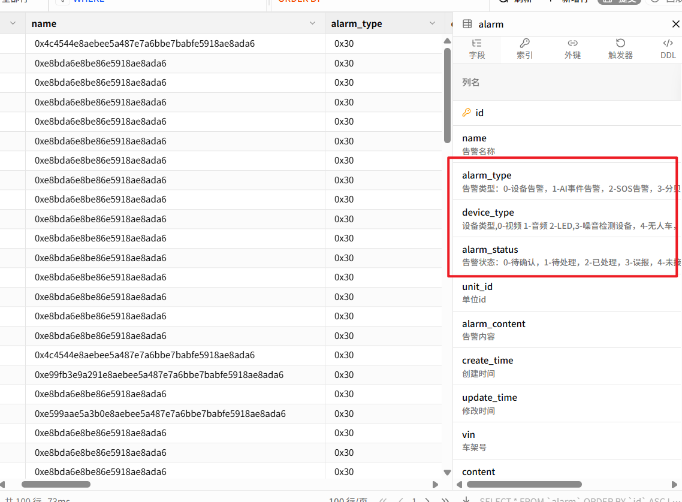Select the alarm_status field entry
Image resolution: width=682 pixels, height=502 pixels.
pos(567,256)
